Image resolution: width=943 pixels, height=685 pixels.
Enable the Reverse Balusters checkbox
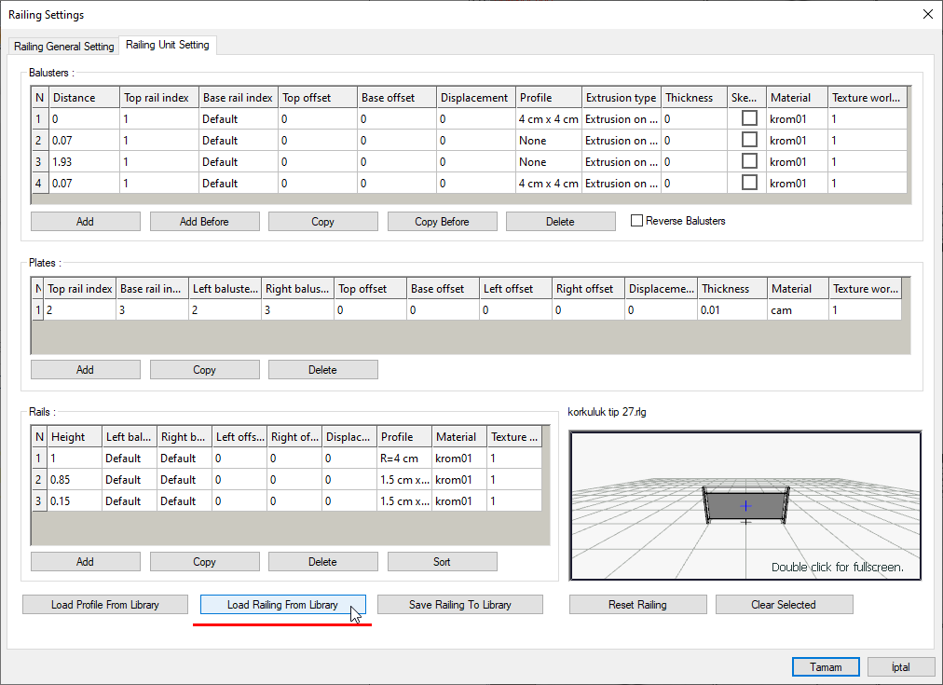click(637, 221)
